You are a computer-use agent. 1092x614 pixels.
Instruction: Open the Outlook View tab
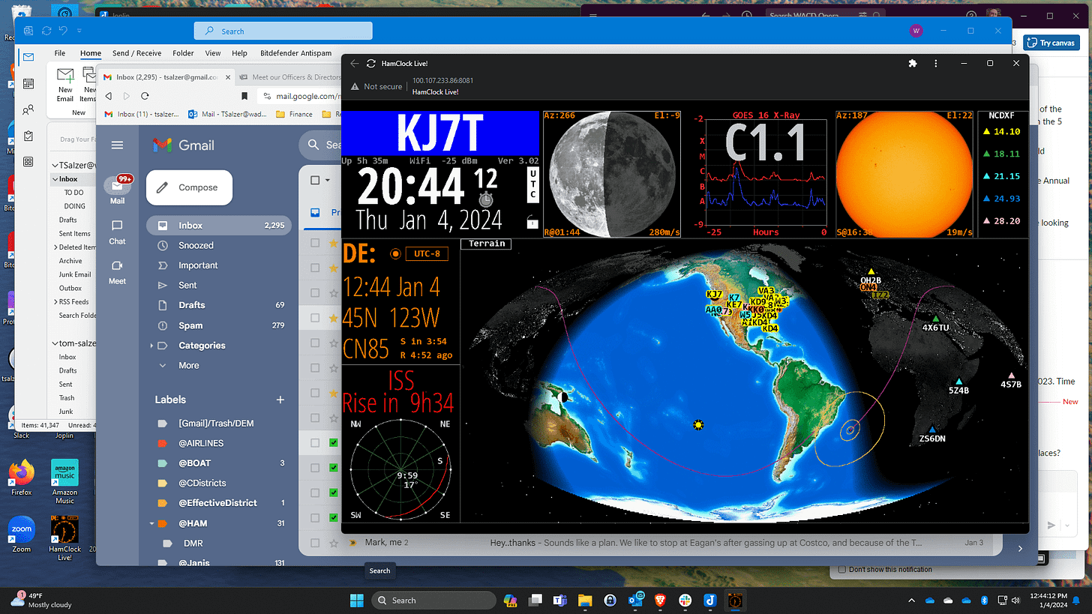213,53
